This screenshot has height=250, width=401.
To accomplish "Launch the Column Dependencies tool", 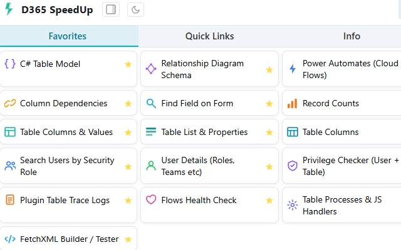I will [68, 102].
